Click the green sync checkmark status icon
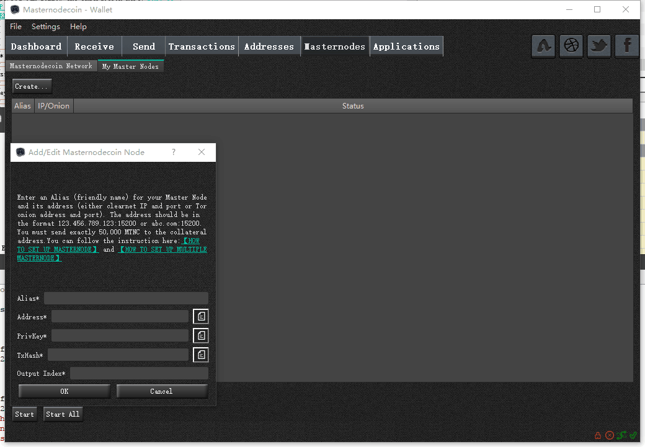The width and height of the screenshot is (645, 447). 633,435
